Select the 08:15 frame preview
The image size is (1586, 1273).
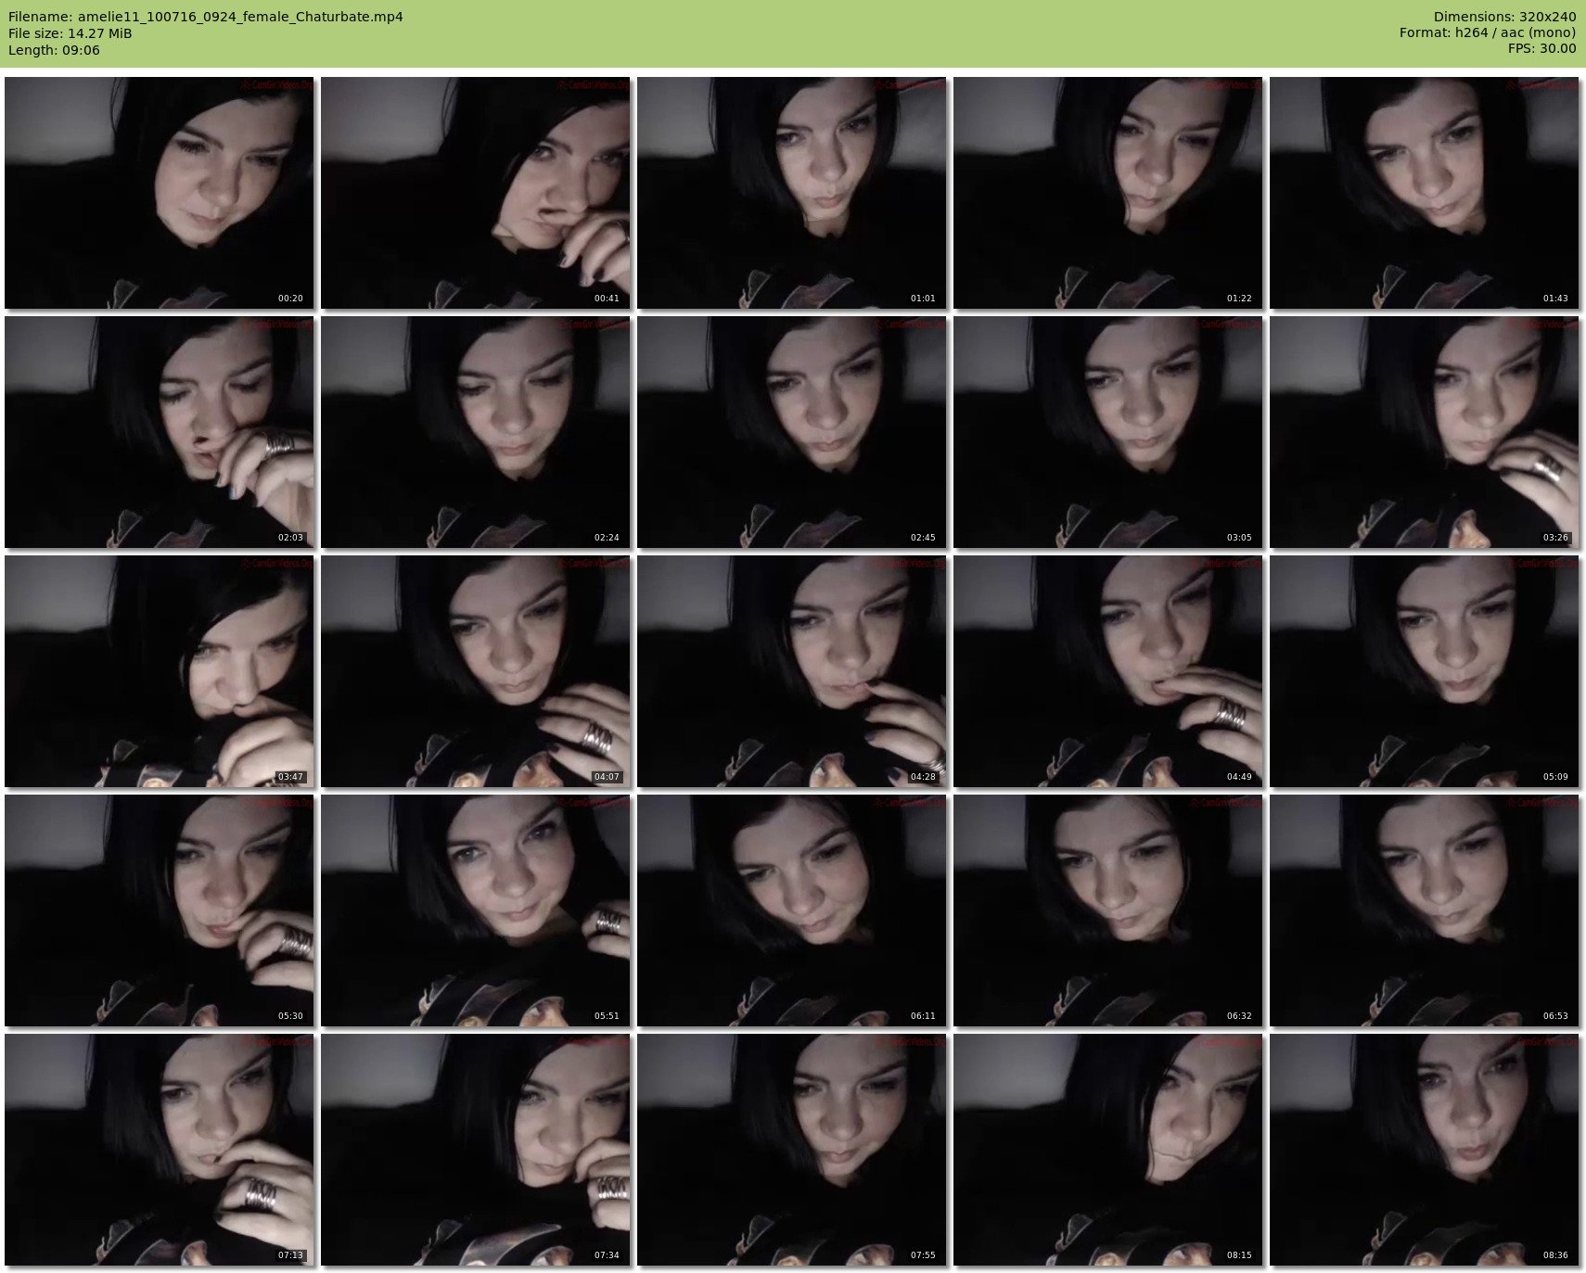point(1107,1150)
